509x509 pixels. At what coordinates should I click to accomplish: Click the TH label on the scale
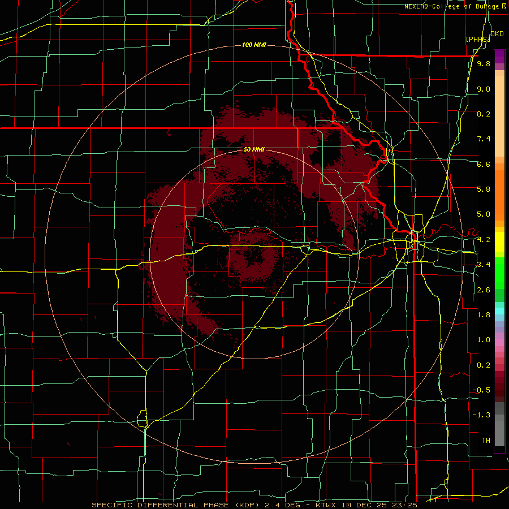(x=486, y=441)
